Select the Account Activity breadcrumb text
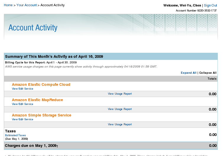224x156 pixels. pos(53,5)
